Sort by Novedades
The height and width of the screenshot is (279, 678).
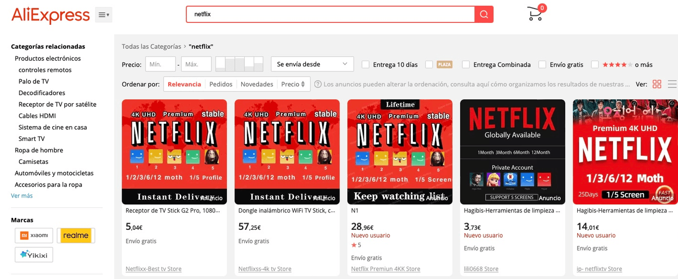coord(257,84)
